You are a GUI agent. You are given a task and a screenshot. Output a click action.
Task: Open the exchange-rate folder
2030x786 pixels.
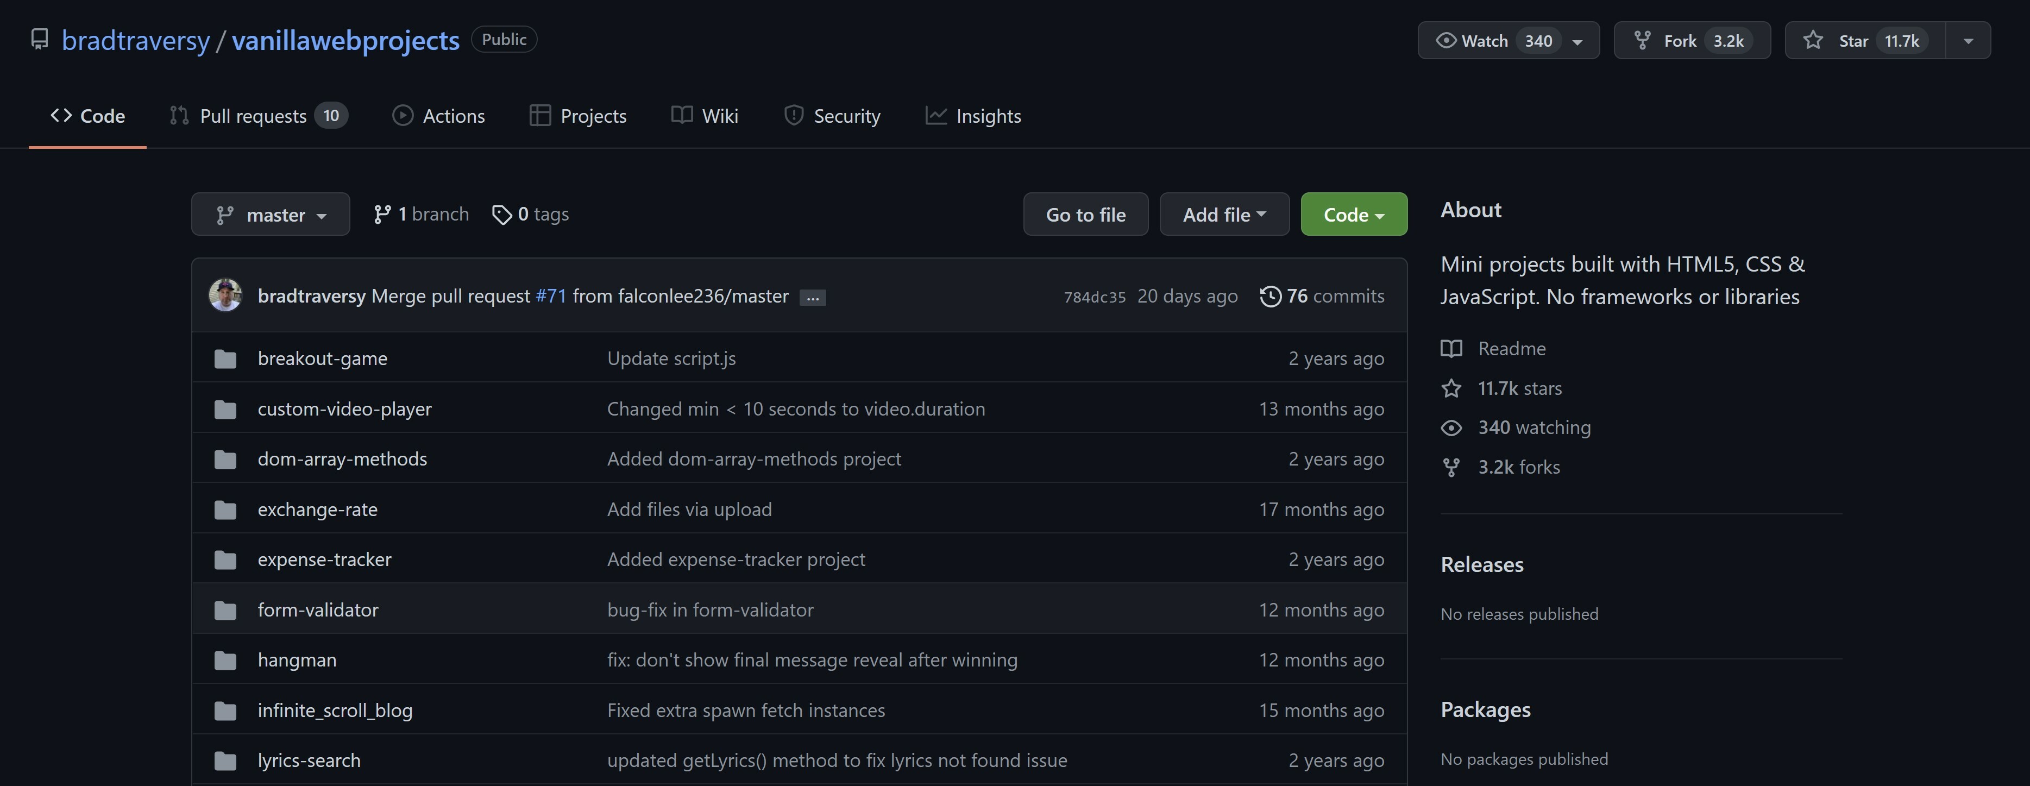click(318, 510)
